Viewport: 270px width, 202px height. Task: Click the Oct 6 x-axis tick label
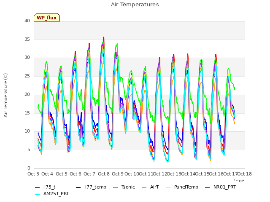[76, 174]
